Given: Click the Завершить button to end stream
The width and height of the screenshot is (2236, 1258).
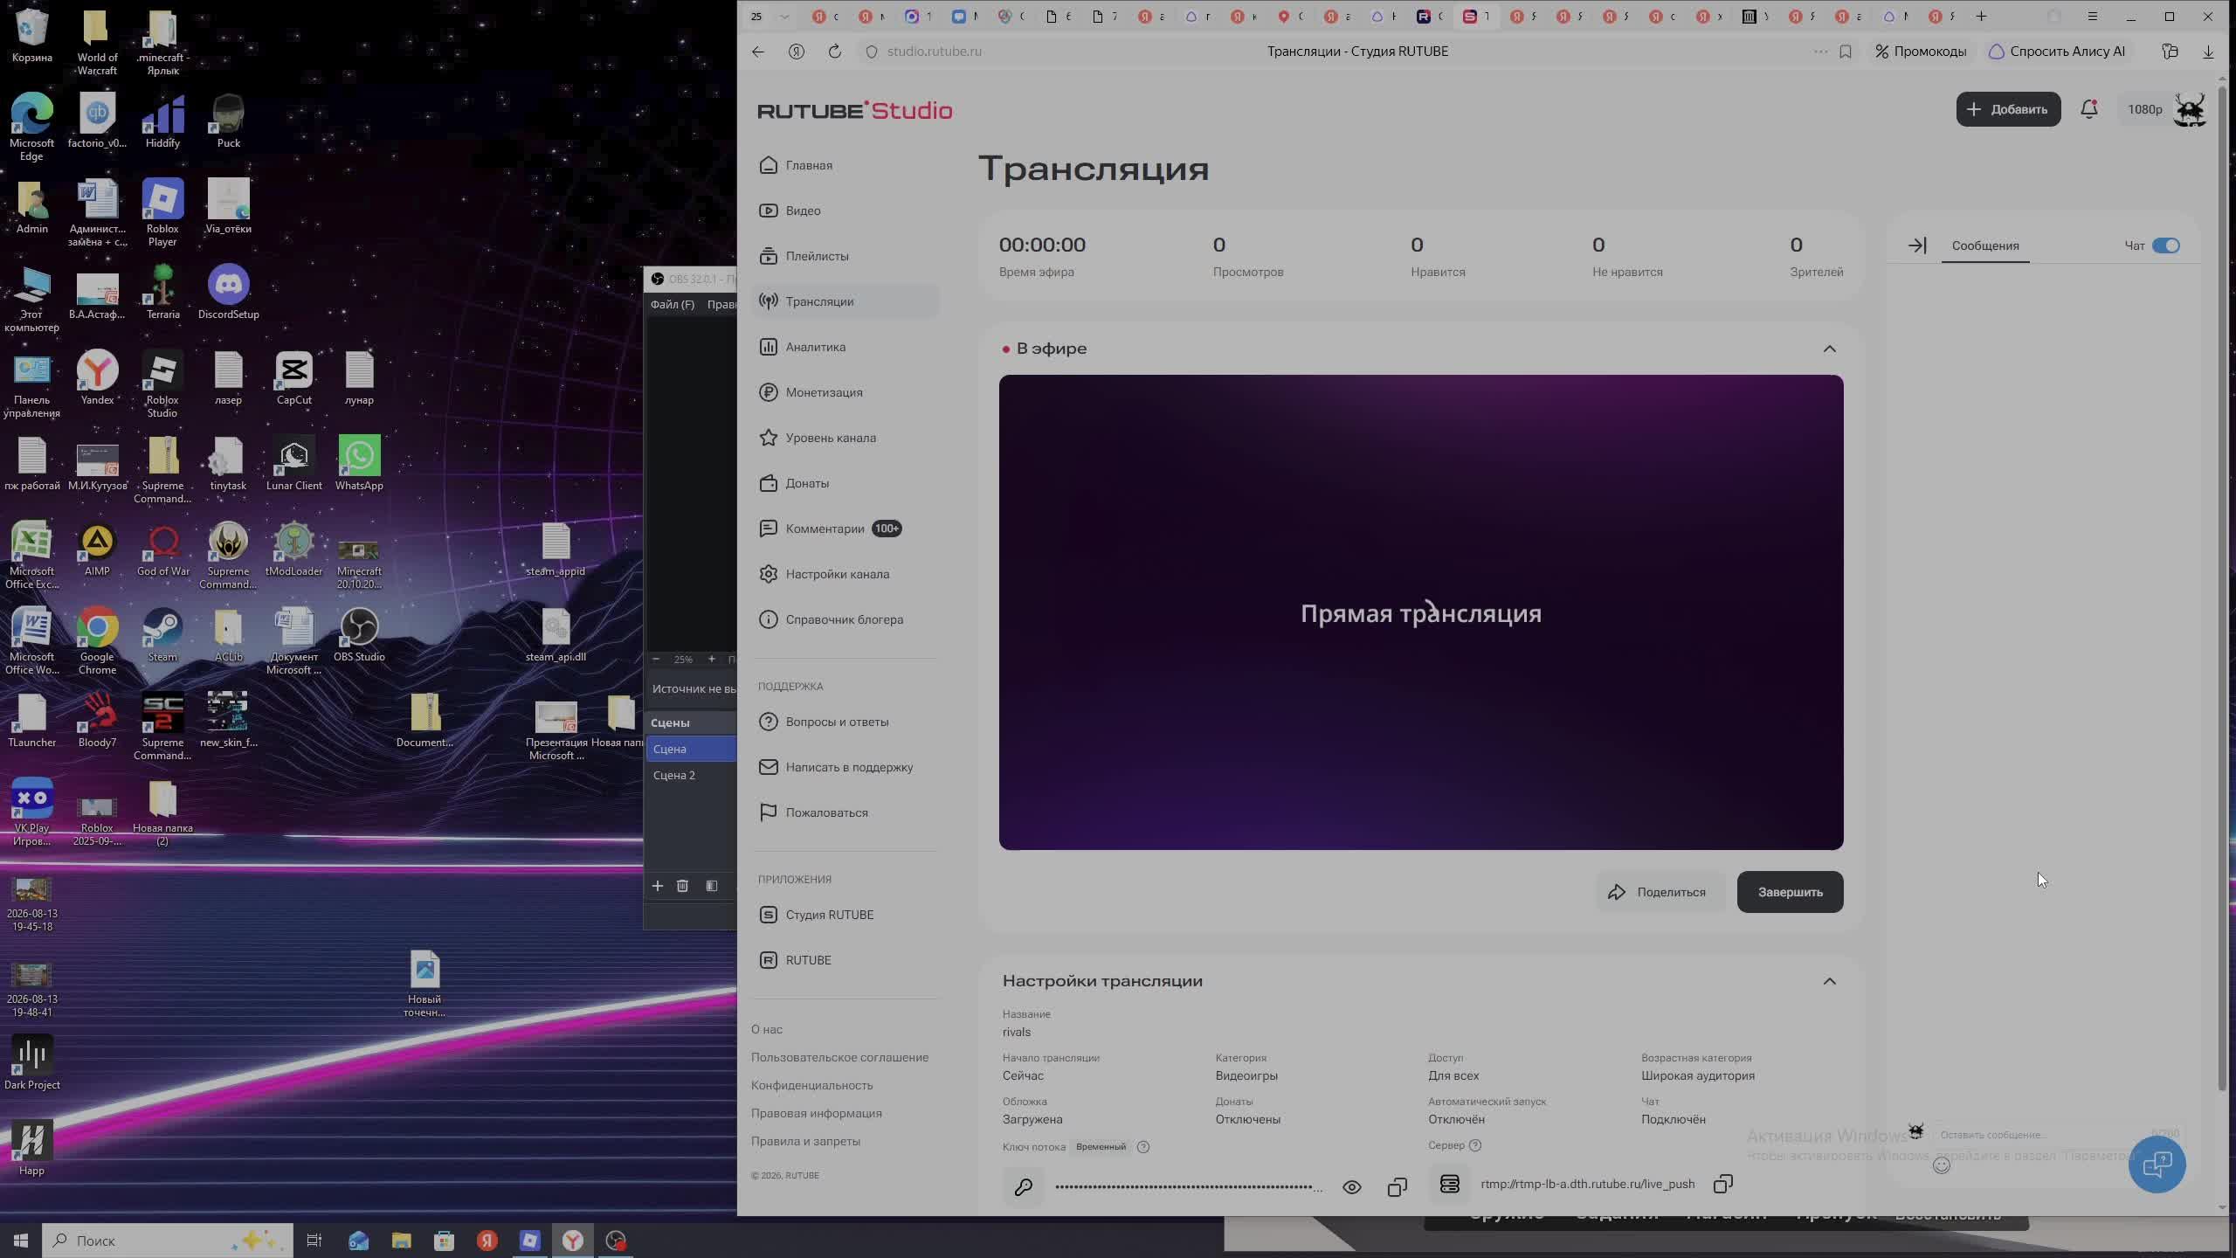Looking at the screenshot, I should 1790,892.
